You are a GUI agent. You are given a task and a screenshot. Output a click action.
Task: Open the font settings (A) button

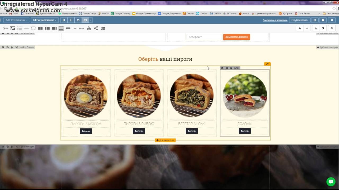(316, 28)
